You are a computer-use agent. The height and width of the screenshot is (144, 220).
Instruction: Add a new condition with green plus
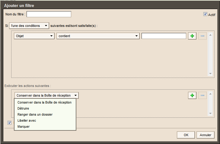[x=192, y=36]
